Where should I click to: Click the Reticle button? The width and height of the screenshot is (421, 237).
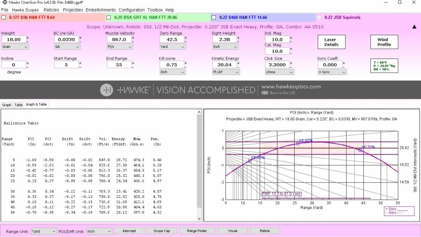pos(265,231)
